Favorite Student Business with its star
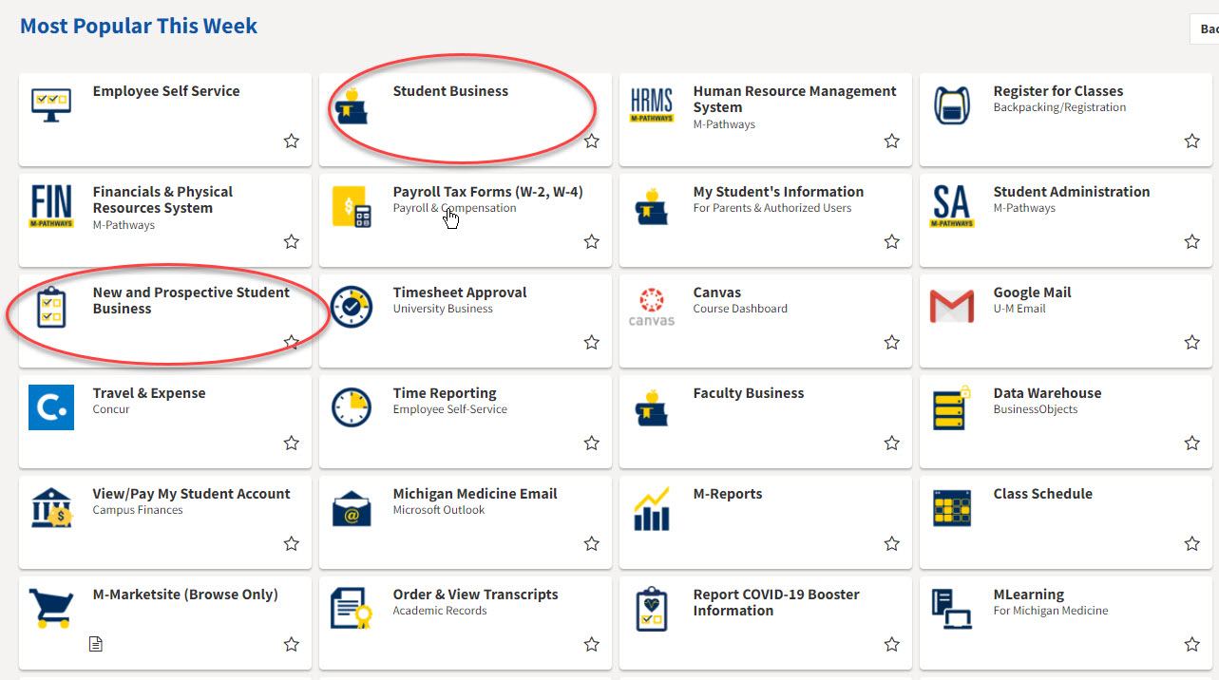 (592, 142)
